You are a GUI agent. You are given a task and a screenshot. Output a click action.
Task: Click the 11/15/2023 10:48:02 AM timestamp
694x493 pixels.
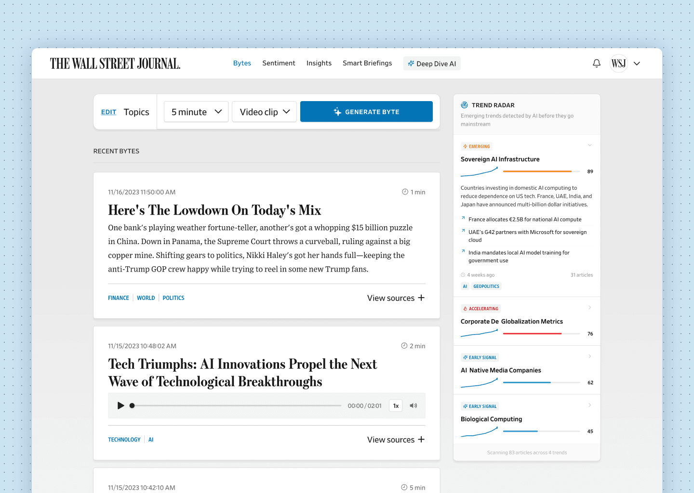142,346
